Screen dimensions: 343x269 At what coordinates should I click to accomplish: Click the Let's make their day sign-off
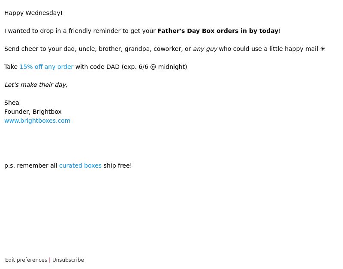click(x=36, y=85)
